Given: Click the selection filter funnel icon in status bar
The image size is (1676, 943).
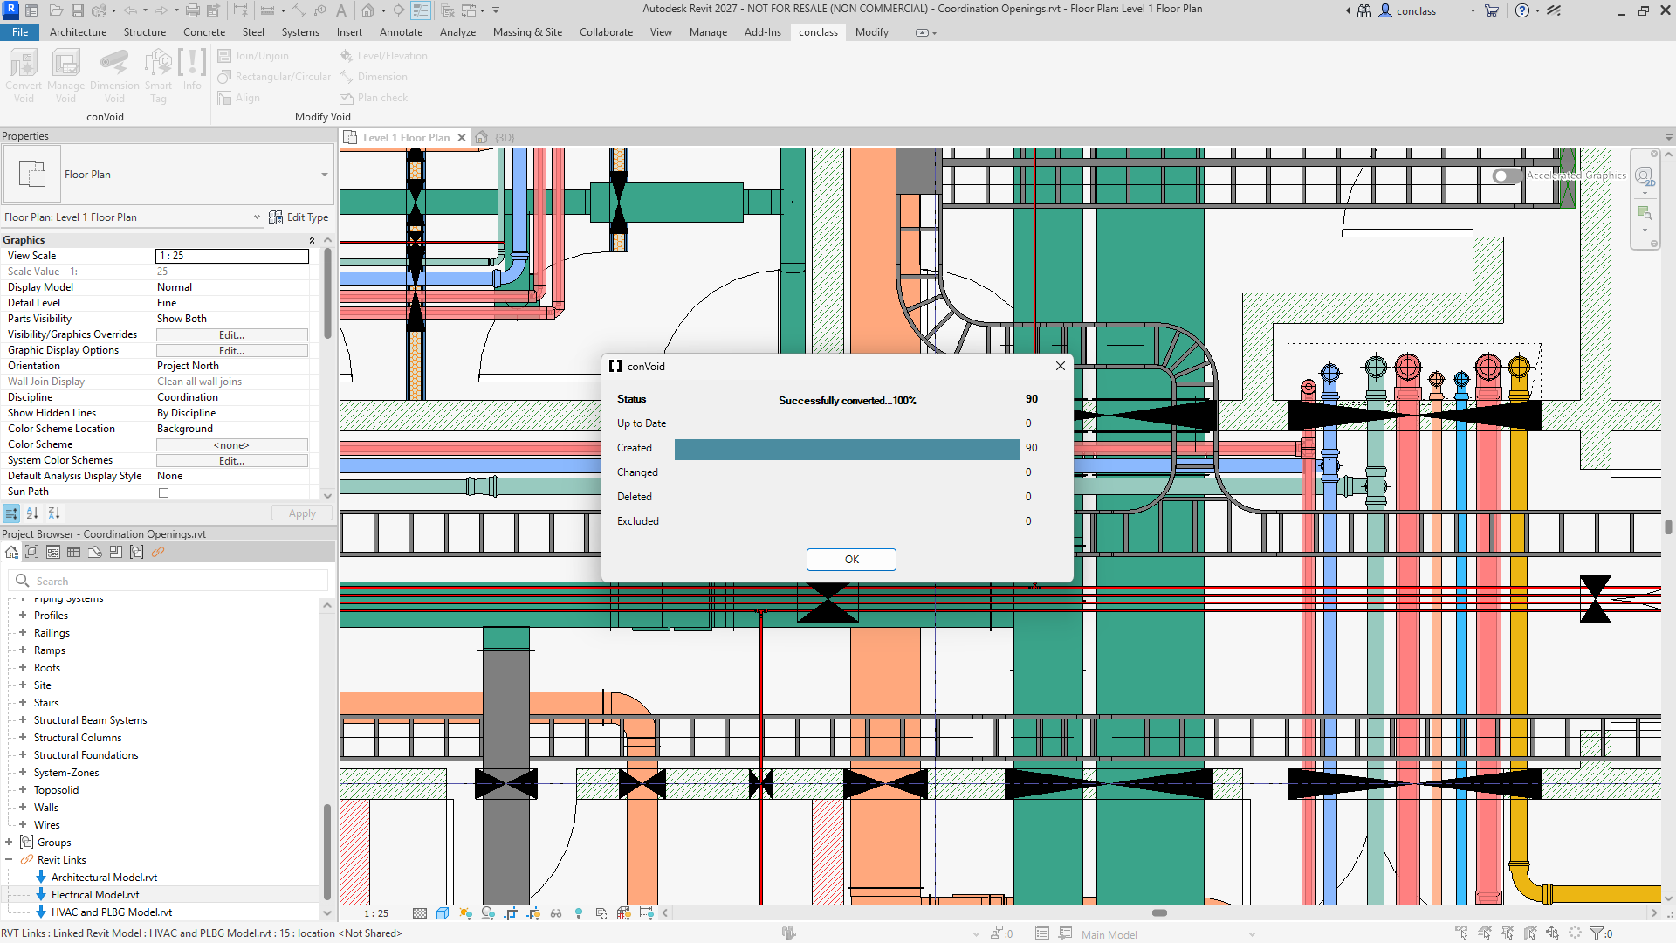Looking at the screenshot, I should coord(1597,933).
